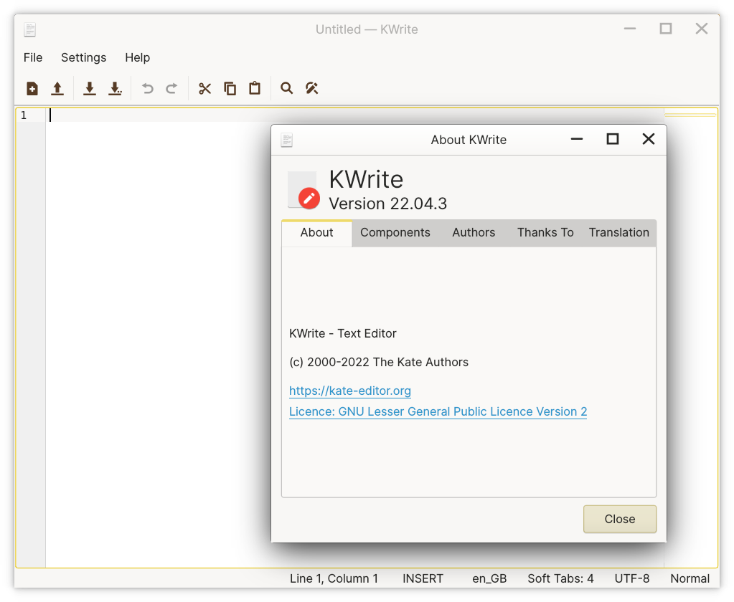Click the document icon in About KWrite title bar
The width and height of the screenshot is (734, 602).
pyautogui.click(x=286, y=140)
